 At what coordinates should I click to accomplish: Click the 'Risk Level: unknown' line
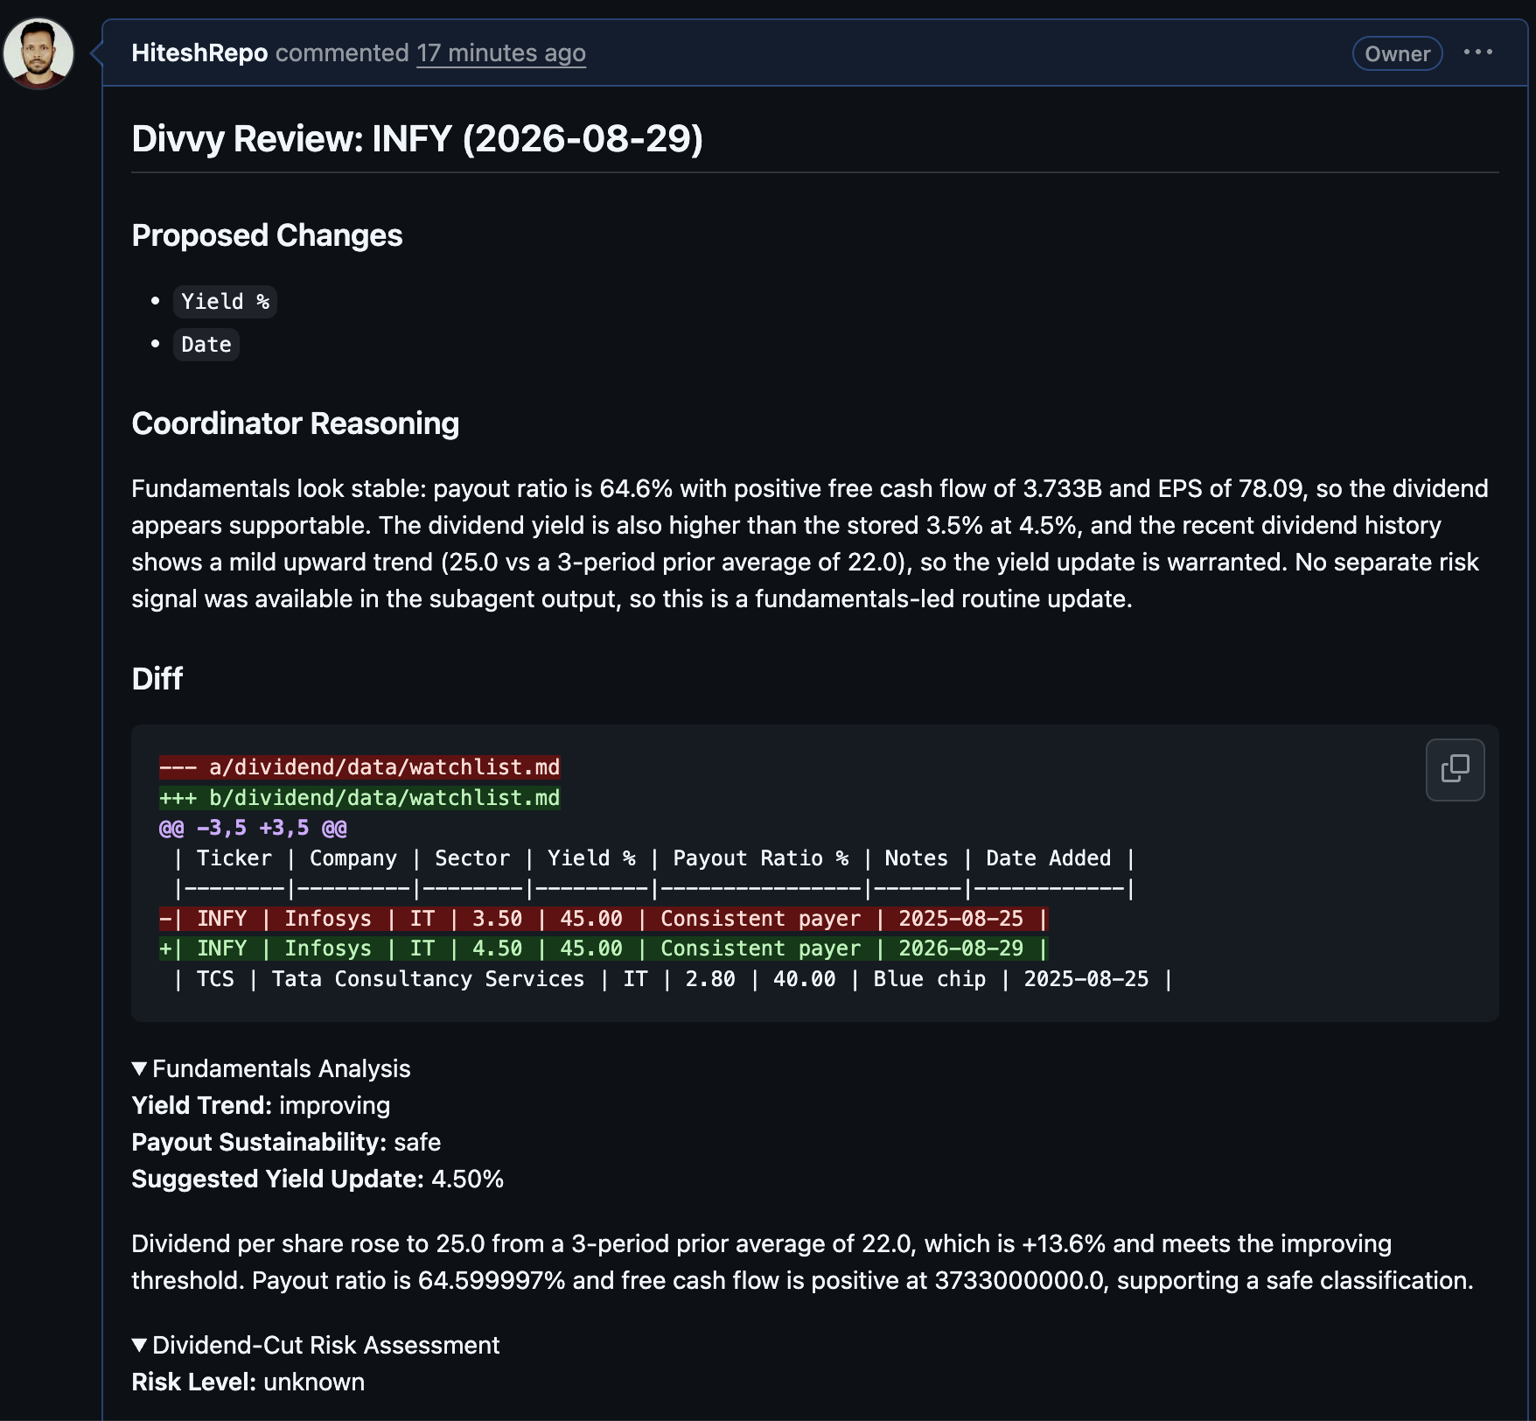[248, 1382]
